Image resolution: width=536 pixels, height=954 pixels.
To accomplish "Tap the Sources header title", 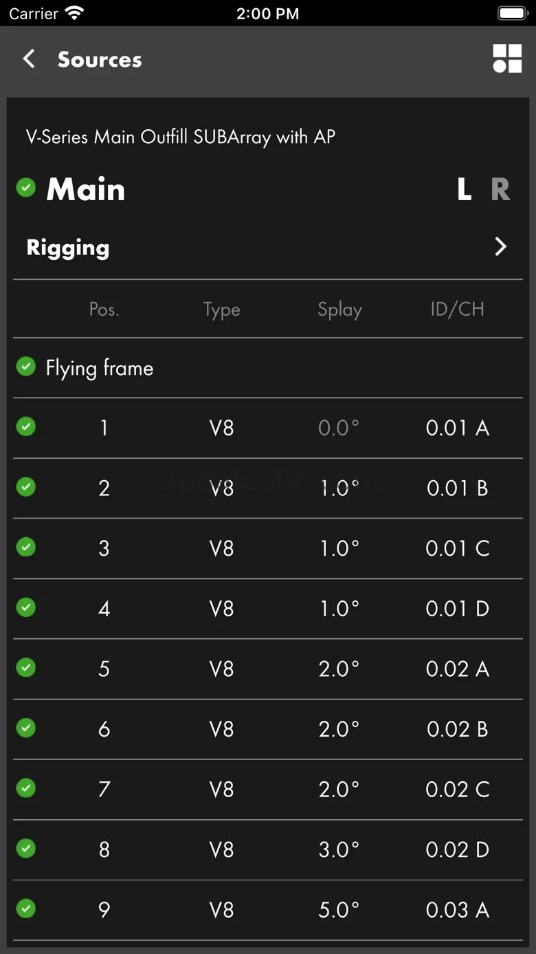I will pos(100,60).
